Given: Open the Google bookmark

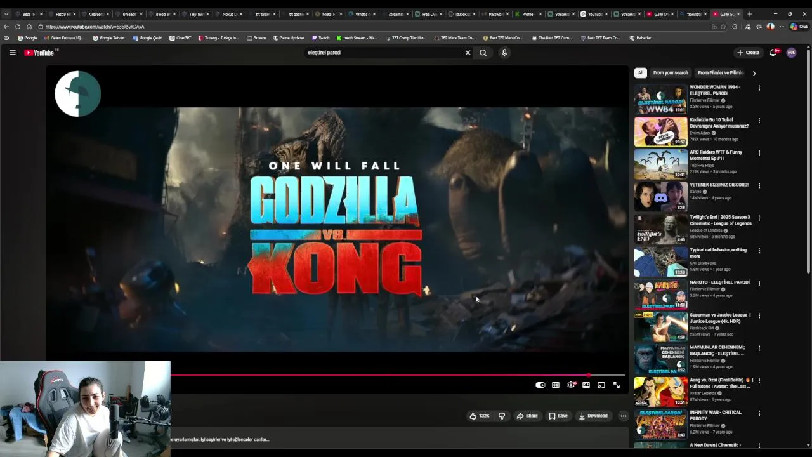Looking at the screenshot, I should (x=27, y=38).
